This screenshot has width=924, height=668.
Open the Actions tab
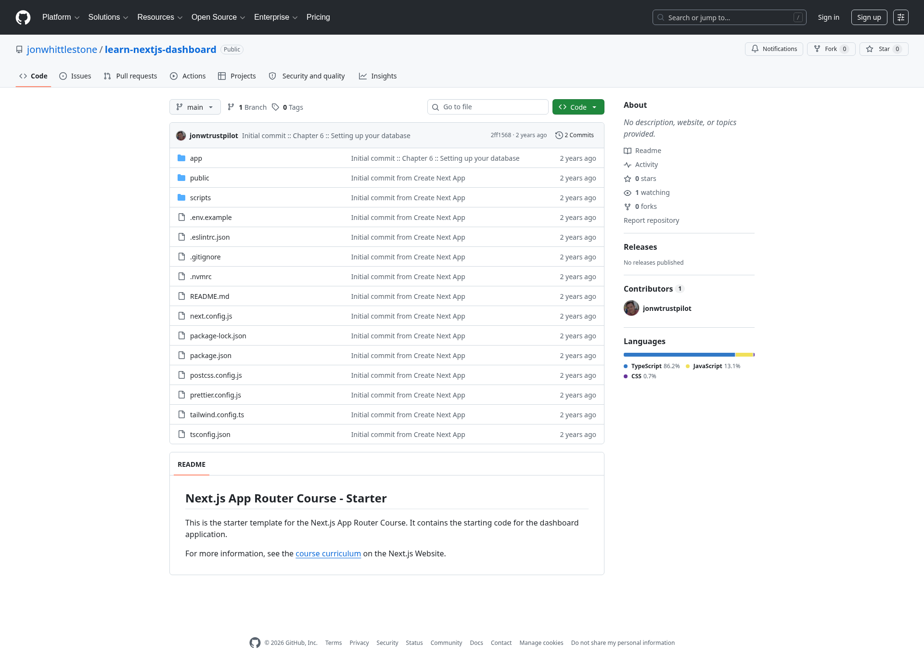(188, 76)
